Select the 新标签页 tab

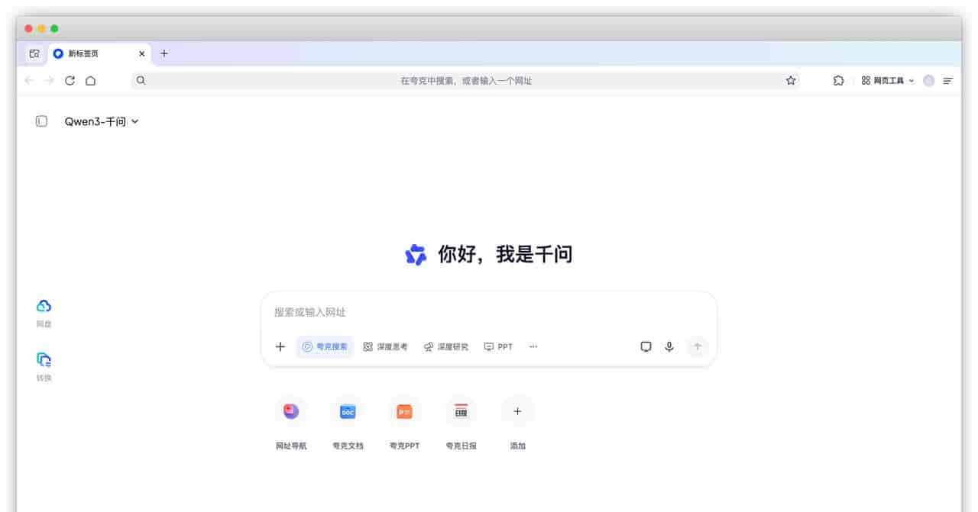(99, 53)
